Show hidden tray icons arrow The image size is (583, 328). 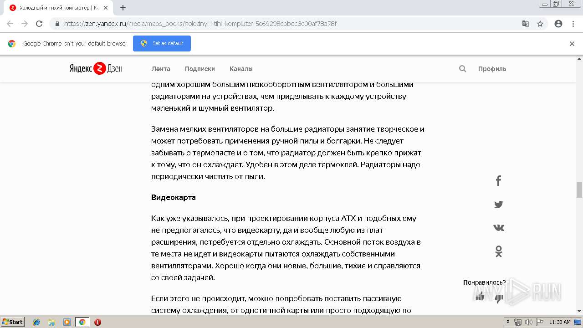(508, 322)
